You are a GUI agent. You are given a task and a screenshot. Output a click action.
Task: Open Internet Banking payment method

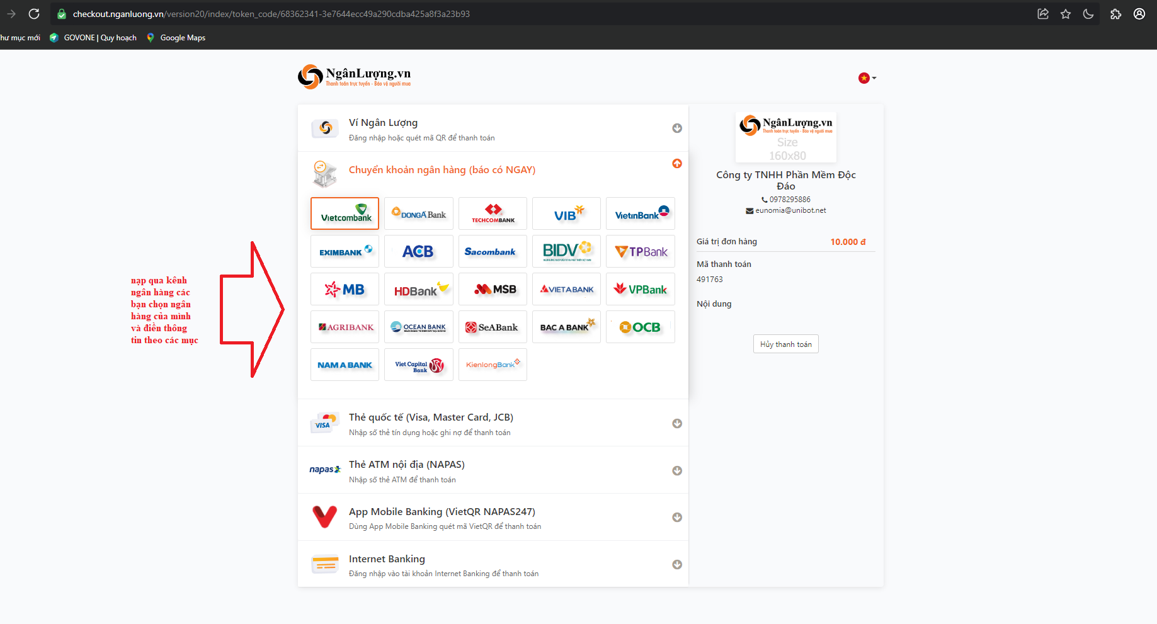(493, 564)
